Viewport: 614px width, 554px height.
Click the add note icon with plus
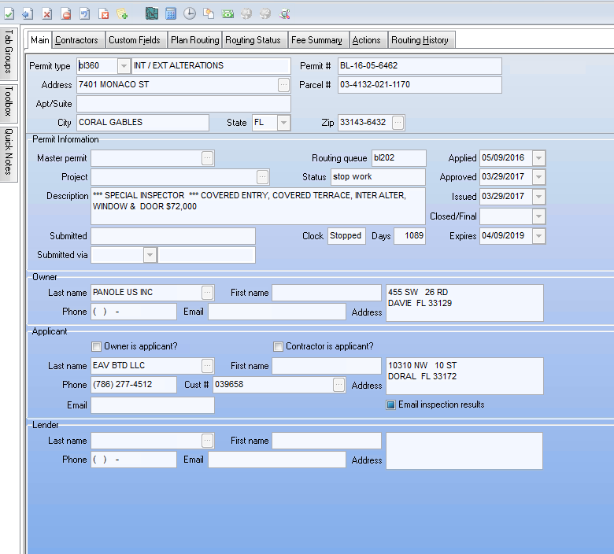122,14
